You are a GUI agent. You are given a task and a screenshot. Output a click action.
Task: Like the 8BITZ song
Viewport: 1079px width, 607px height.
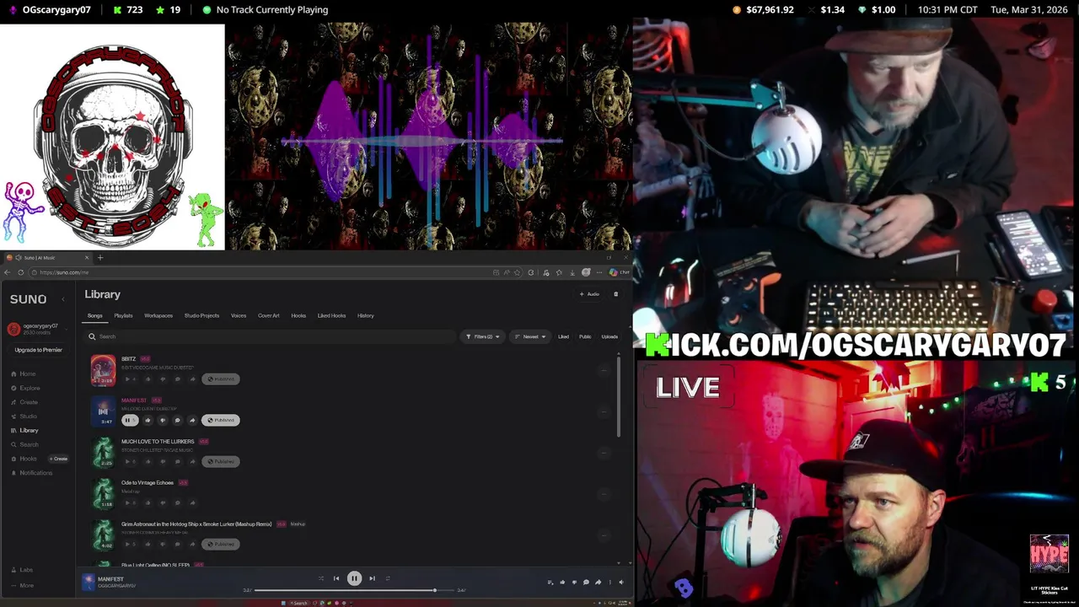(x=148, y=379)
